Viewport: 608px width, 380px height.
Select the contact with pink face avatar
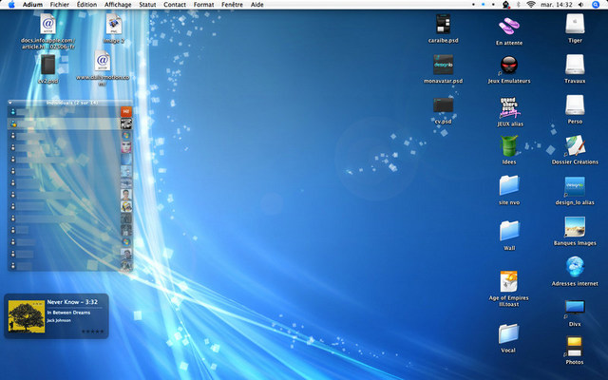70,147
